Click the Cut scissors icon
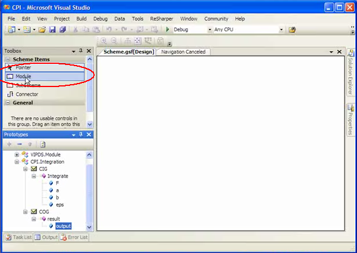Viewport: 357px width, 253px height. 75,30
